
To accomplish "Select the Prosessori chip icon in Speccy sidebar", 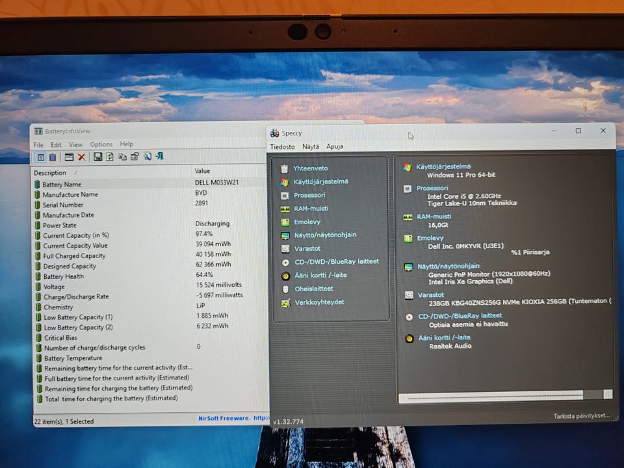I will [285, 196].
